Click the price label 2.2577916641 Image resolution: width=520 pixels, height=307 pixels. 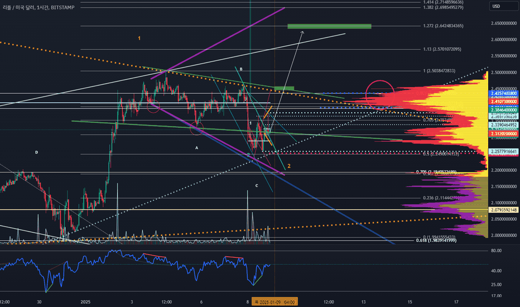coord(504,152)
